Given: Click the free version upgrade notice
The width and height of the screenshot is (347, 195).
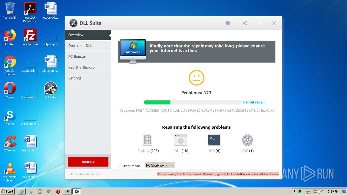Looking at the screenshot, I should pyautogui.click(x=218, y=174).
